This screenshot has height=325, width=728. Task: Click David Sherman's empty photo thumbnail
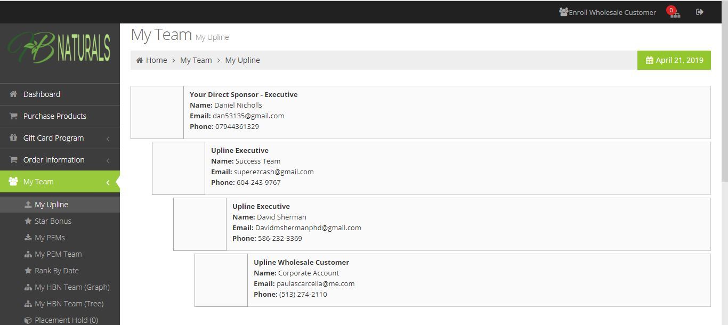(x=200, y=224)
